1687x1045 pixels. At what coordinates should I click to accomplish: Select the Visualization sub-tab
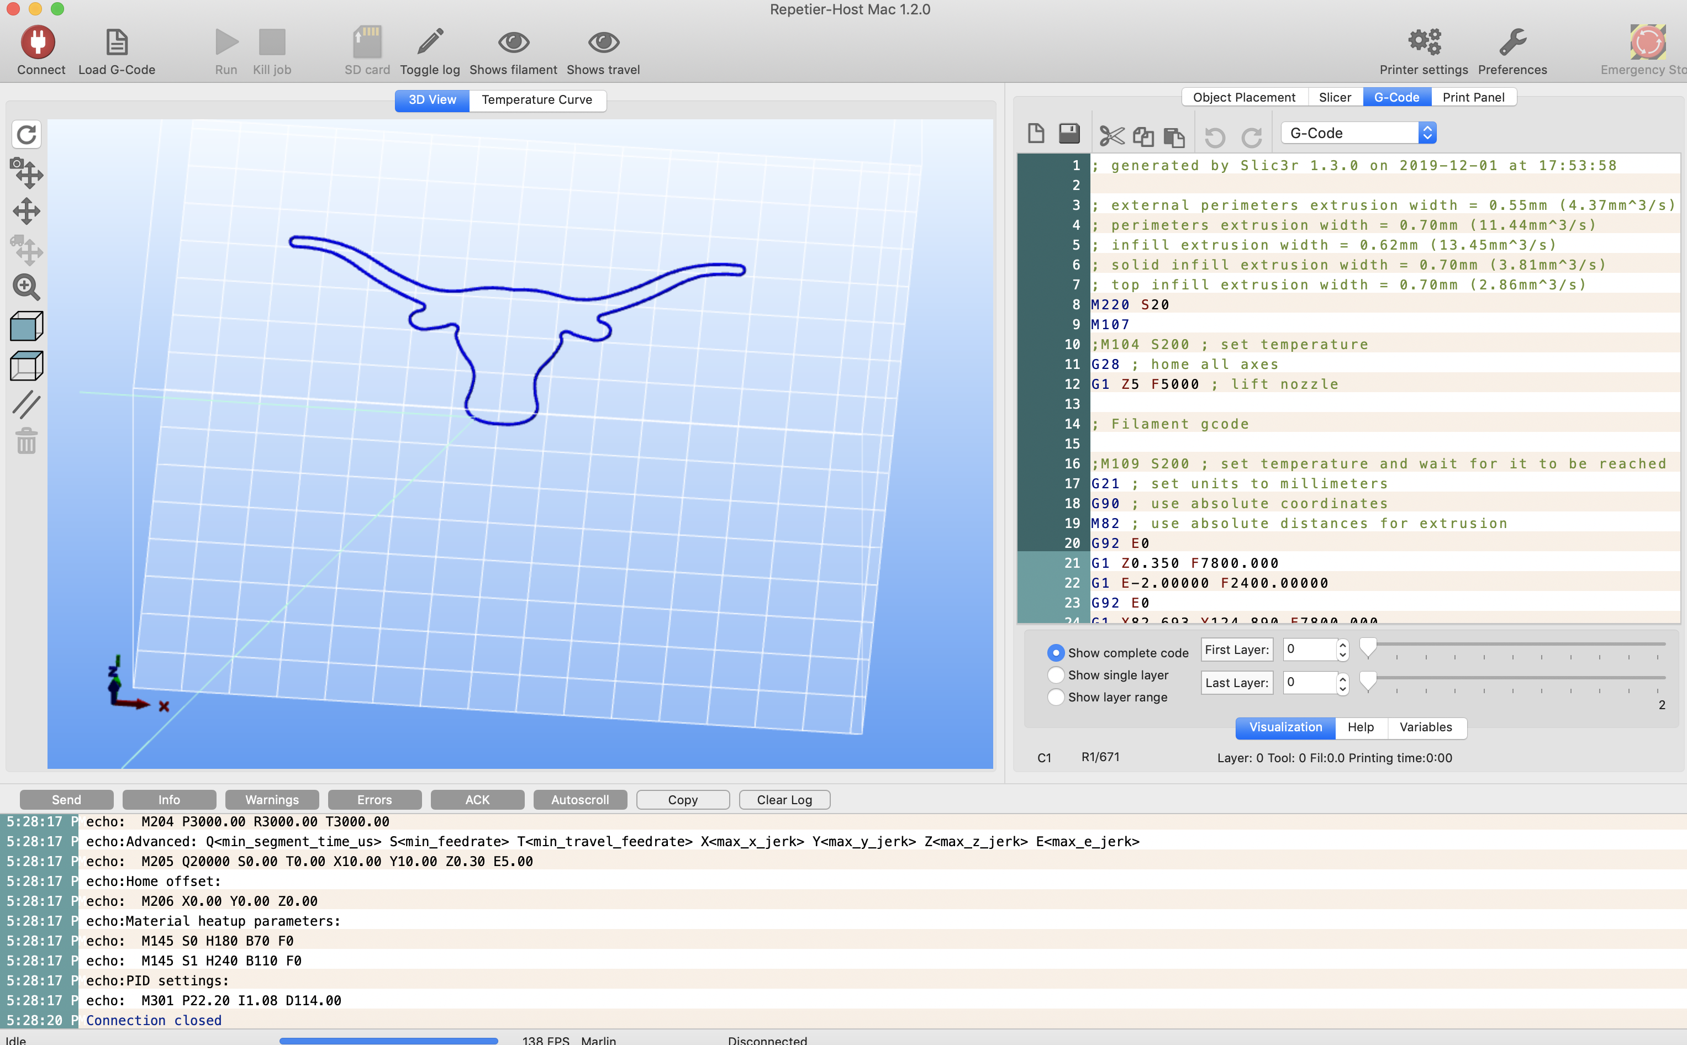[1285, 727]
